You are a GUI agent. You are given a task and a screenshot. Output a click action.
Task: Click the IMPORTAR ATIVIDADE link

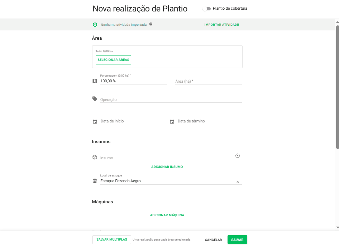(221, 24)
